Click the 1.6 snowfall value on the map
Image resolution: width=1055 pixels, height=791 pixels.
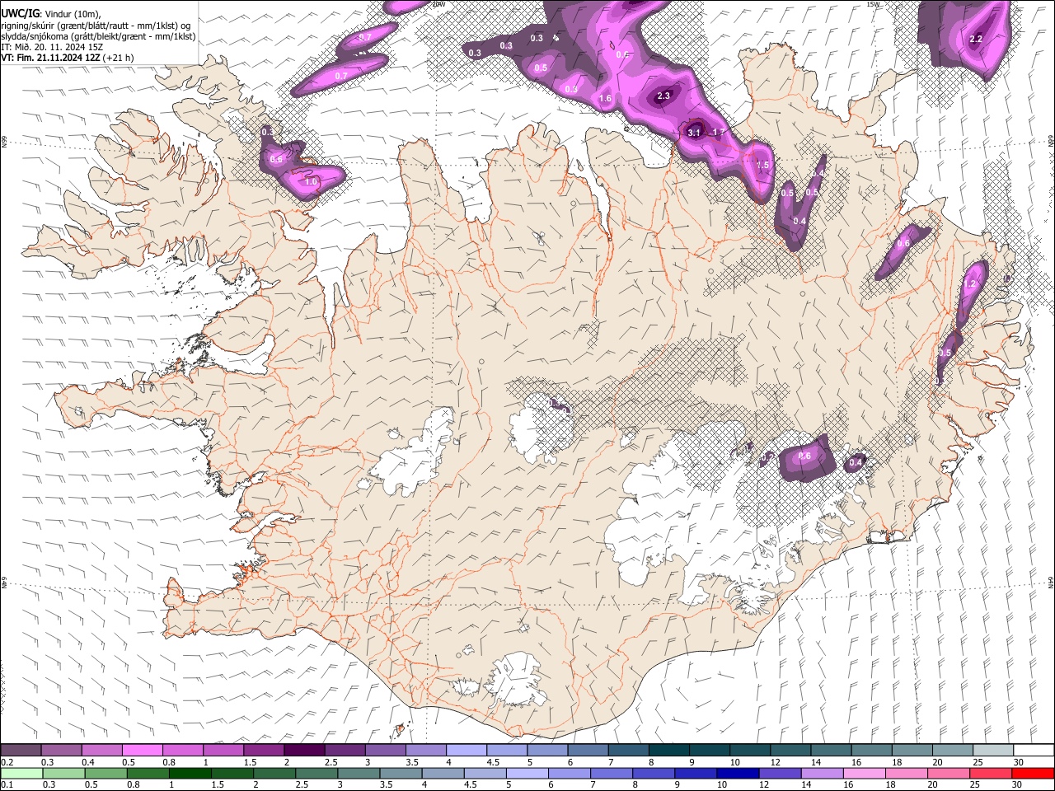(x=606, y=99)
